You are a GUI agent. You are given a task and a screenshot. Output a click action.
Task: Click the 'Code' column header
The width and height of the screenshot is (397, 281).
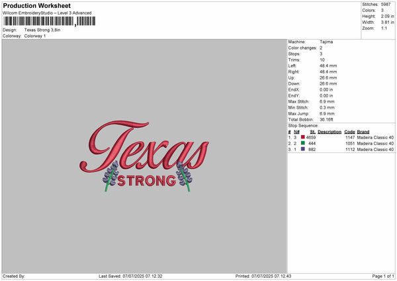click(349, 132)
